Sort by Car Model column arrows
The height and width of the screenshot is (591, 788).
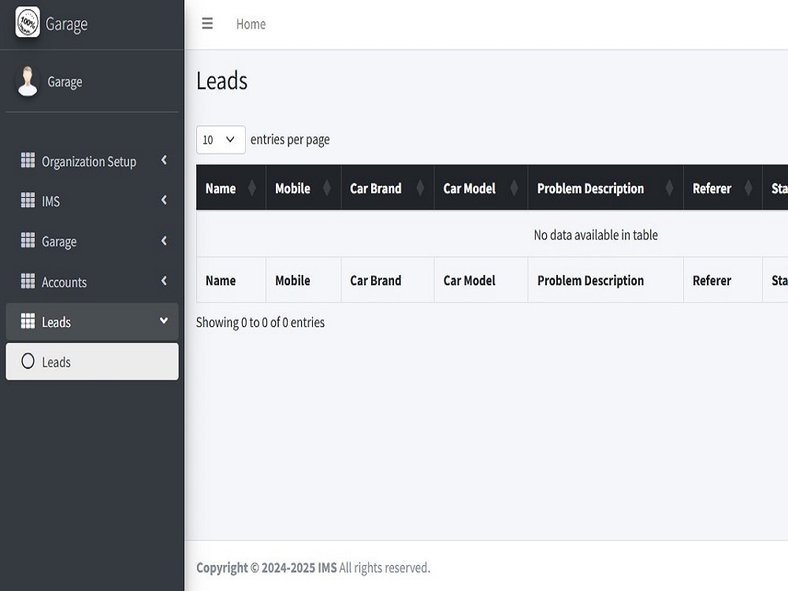click(x=514, y=188)
